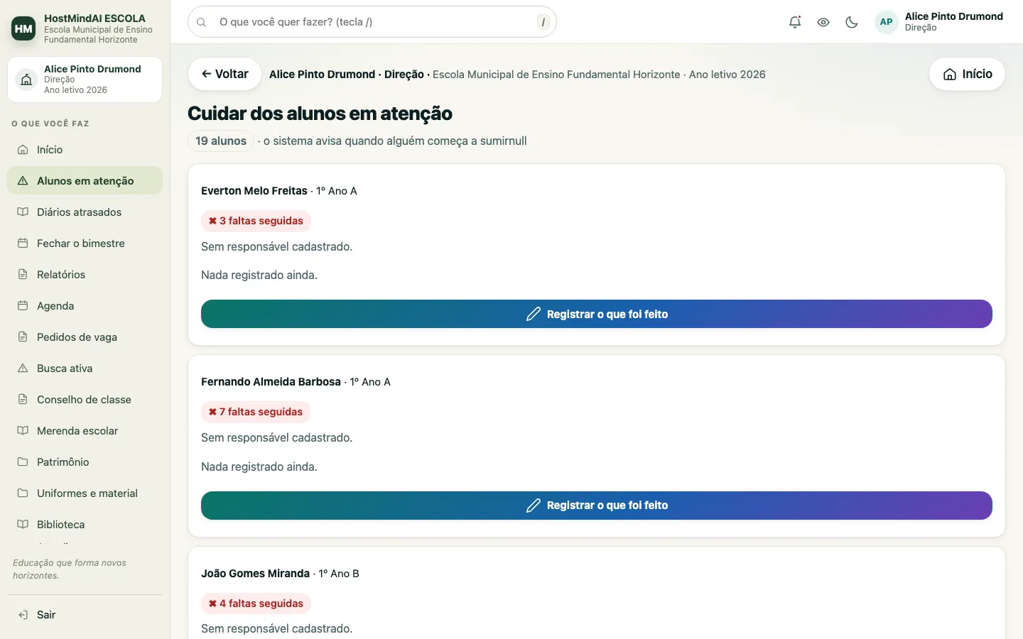The image size is (1023, 639).
Task: Open Fechar o bimestre in sidebar
Action: (x=85, y=244)
